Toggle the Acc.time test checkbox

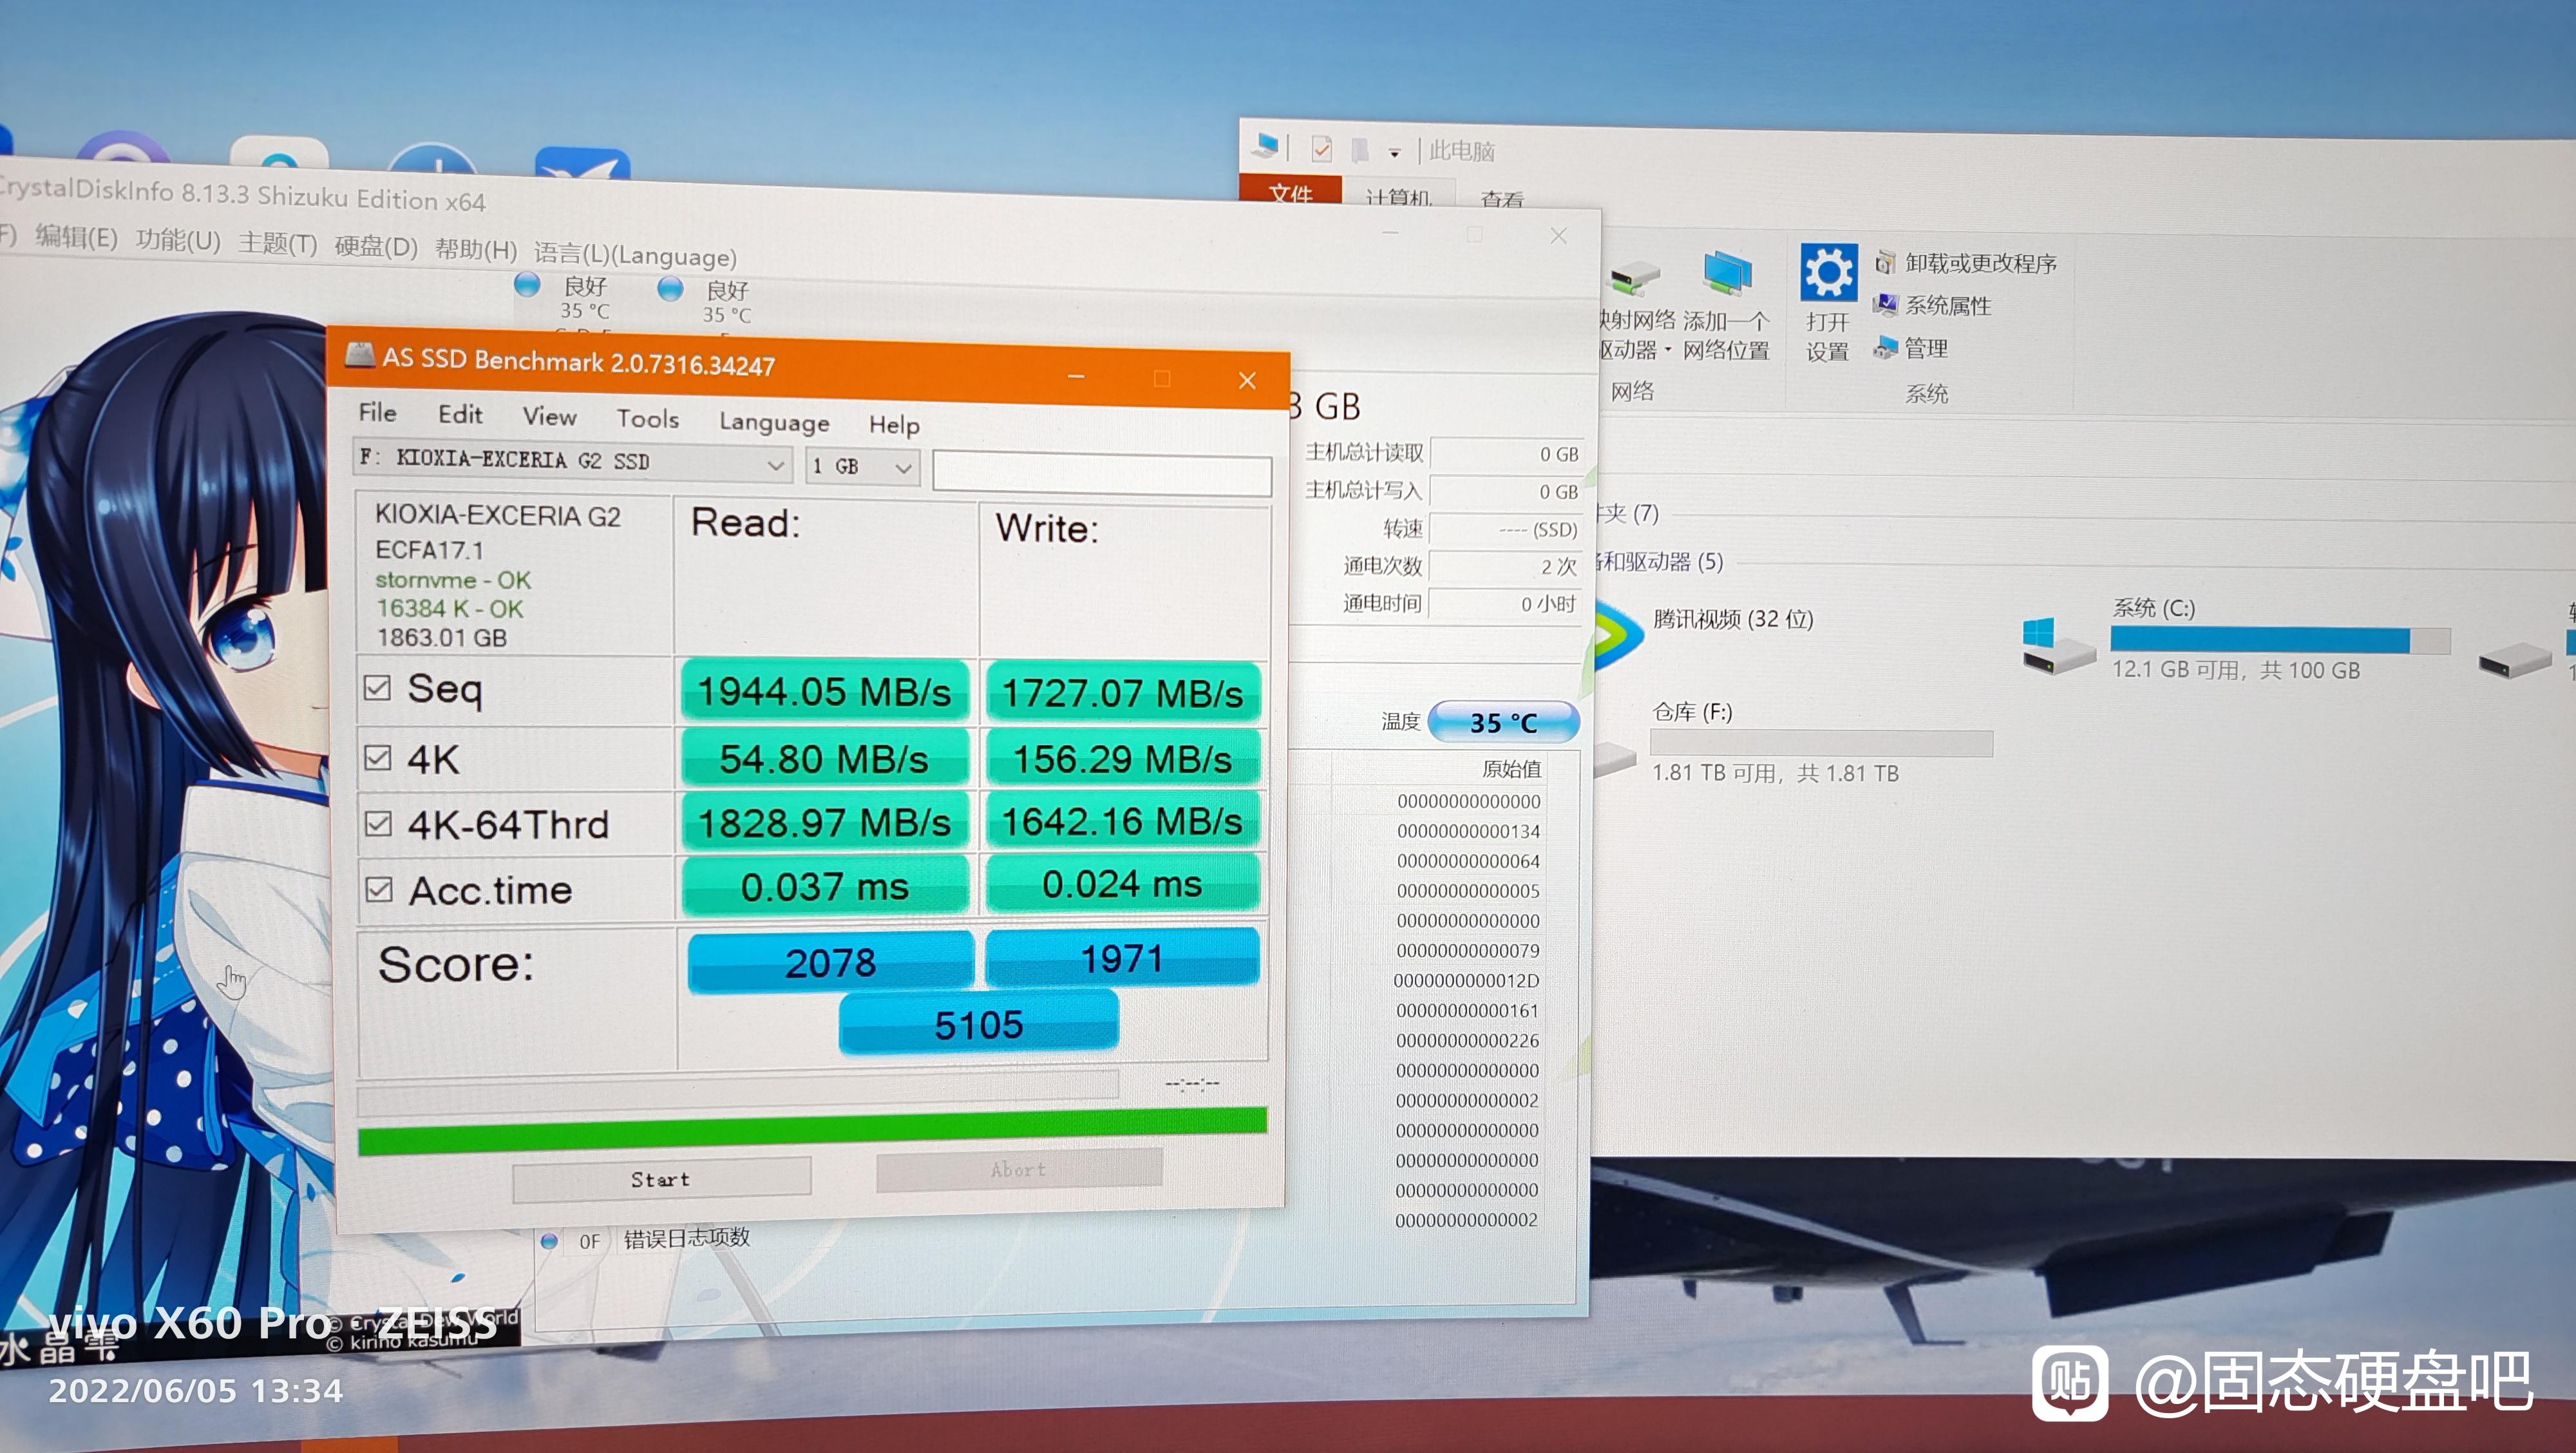click(379, 889)
